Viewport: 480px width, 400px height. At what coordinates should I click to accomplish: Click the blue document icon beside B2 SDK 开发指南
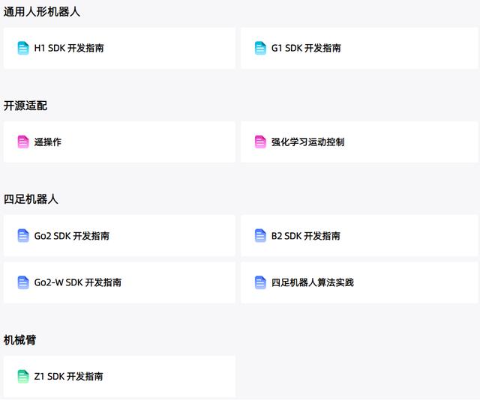pos(260,235)
